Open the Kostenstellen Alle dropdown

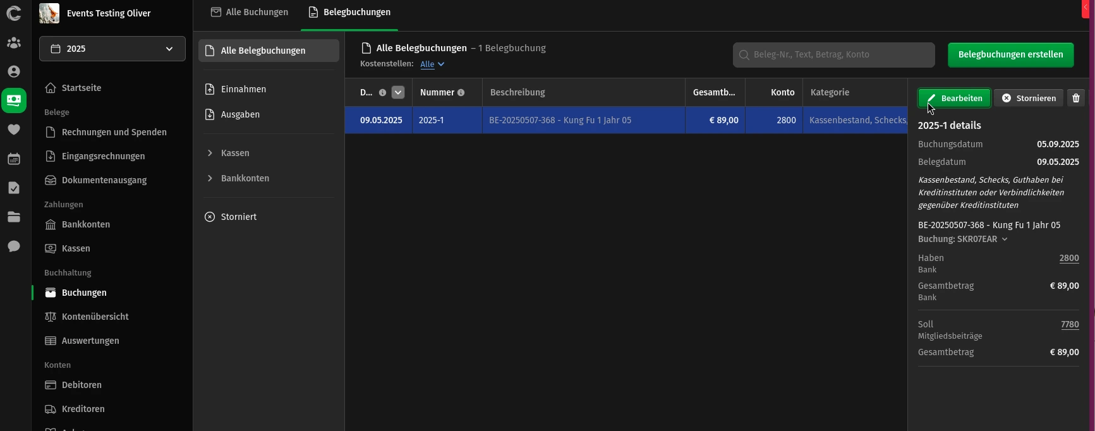(x=432, y=64)
